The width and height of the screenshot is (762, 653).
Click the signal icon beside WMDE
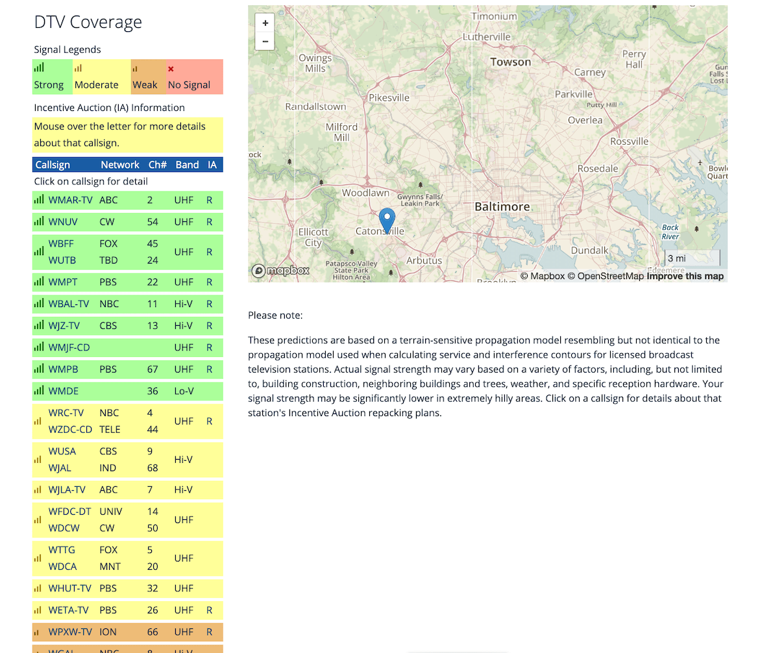39,390
